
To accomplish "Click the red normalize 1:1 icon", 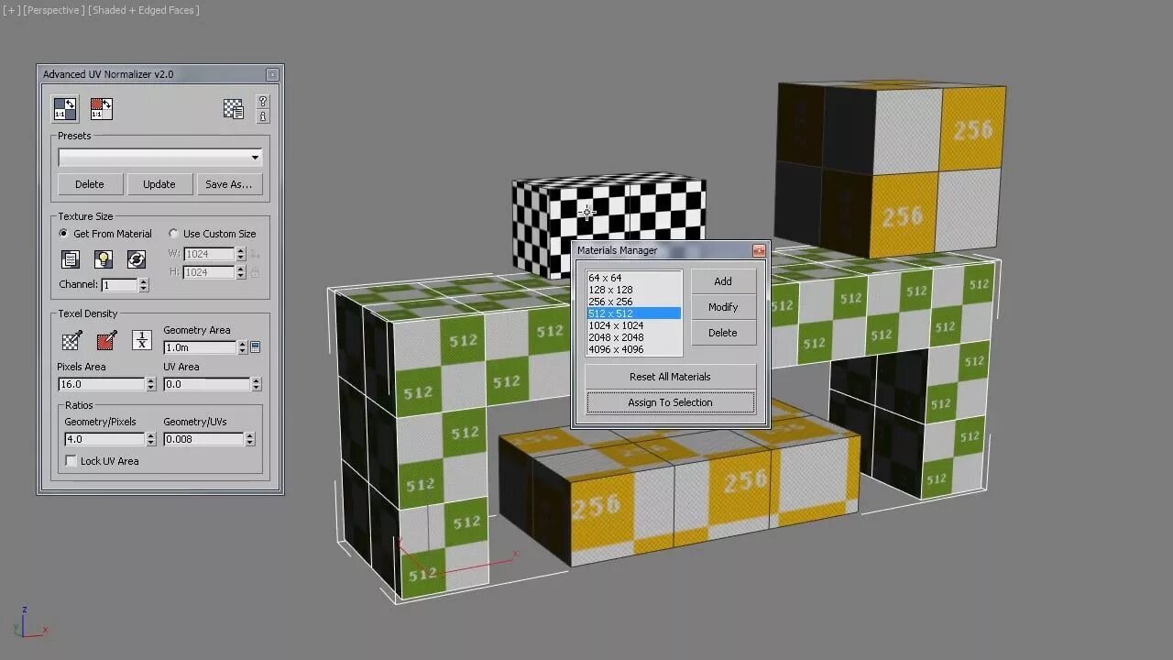I will (x=101, y=109).
